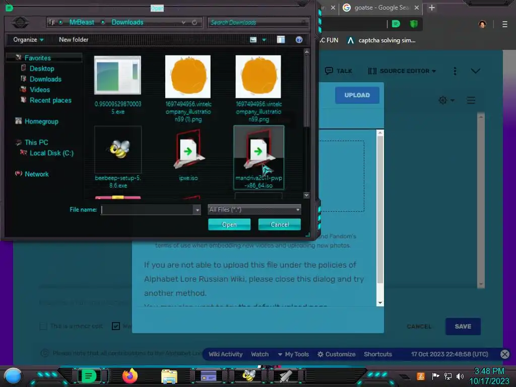516x387 pixels.
Task: Open the browser hamburger menu
Action: coord(504,24)
